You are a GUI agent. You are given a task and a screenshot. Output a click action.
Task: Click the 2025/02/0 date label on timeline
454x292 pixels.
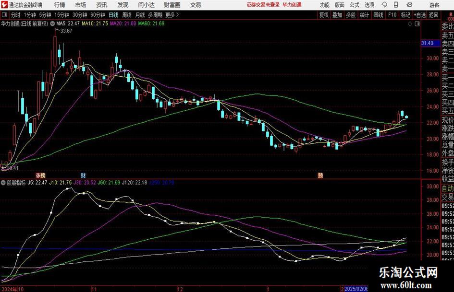point(356,289)
